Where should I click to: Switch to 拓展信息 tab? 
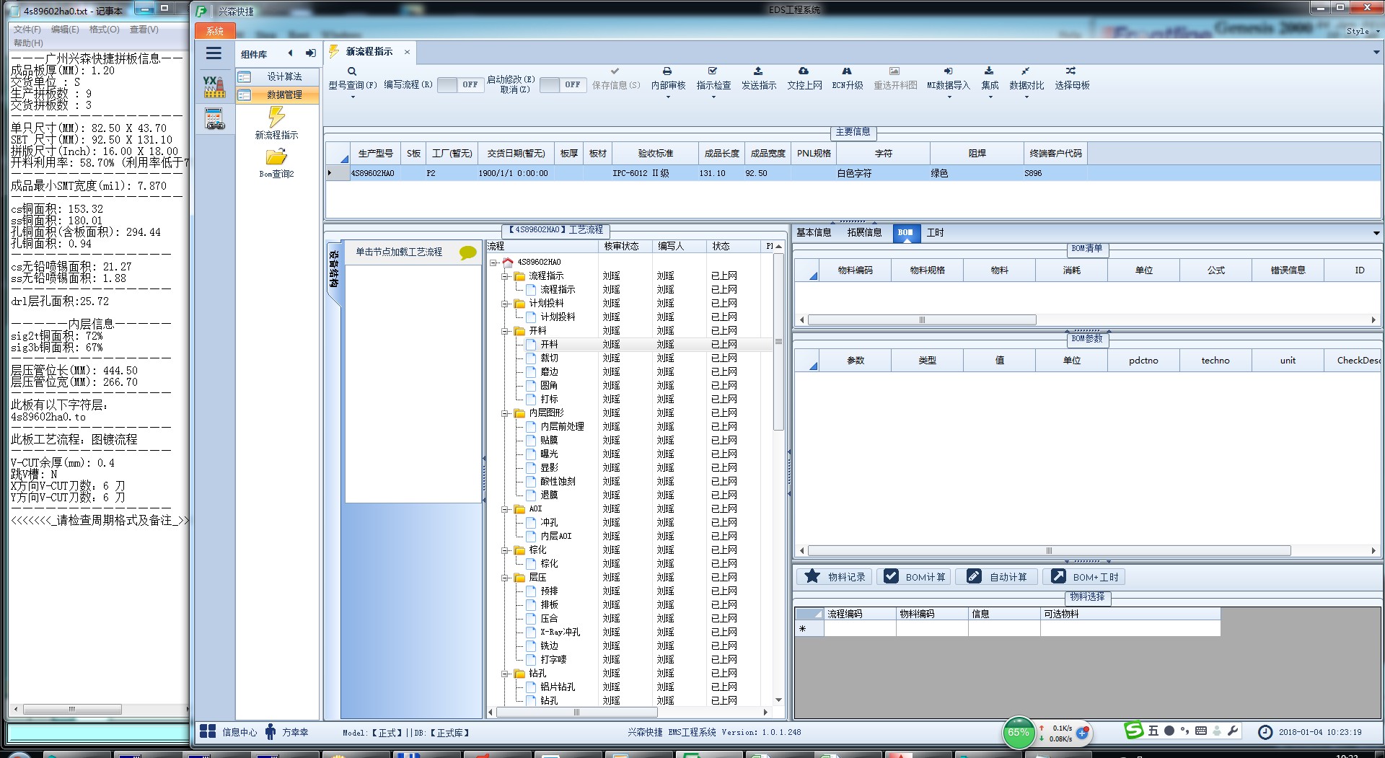tap(864, 232)
